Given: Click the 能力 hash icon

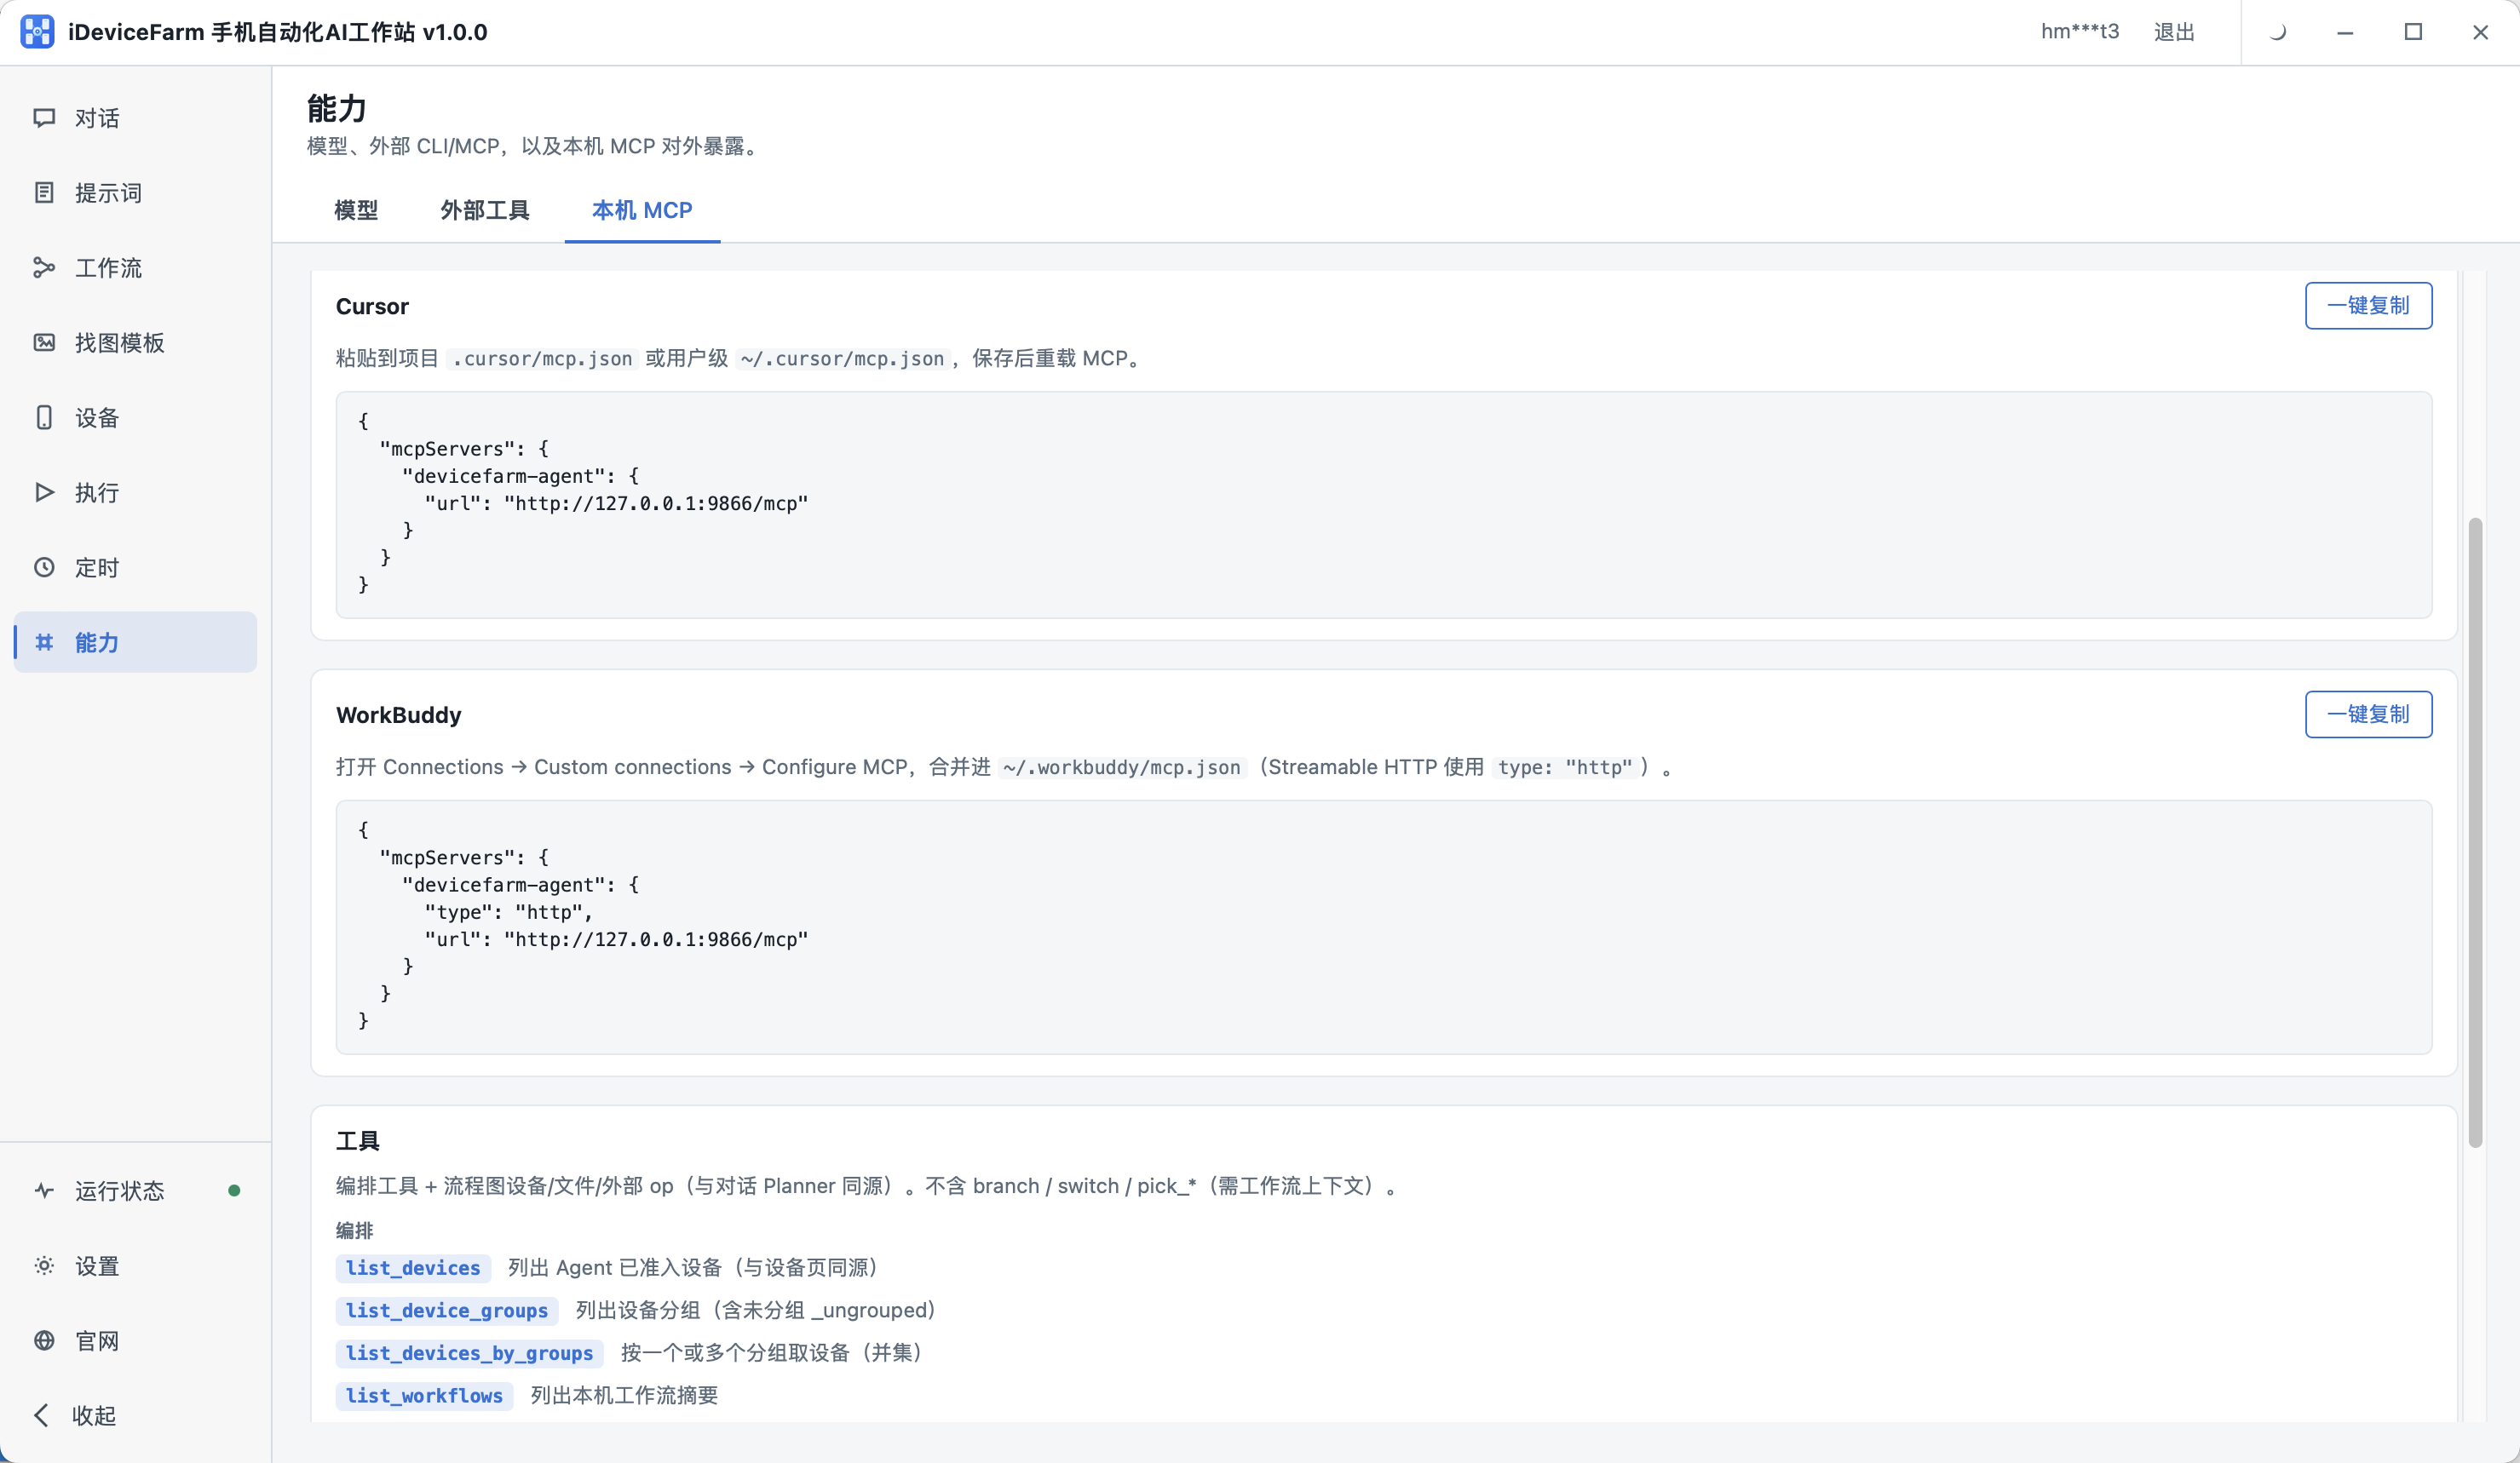Looking at the screenshot, I should (44, 643).
